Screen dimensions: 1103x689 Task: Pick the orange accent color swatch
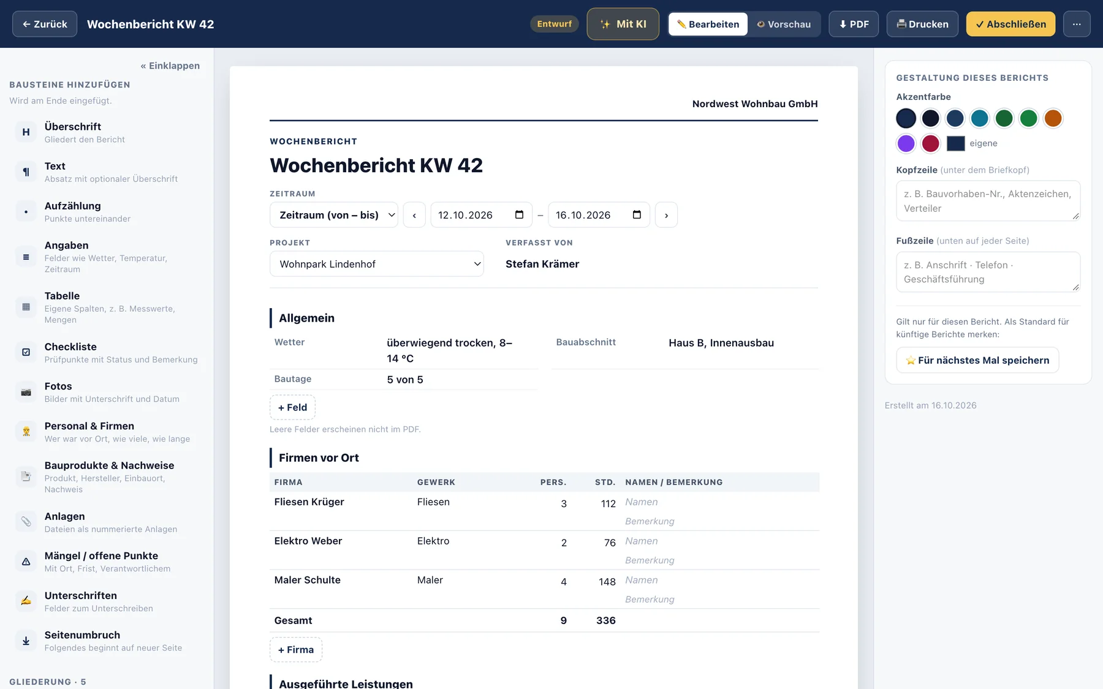pyautogui.click(x=1053, y=118)
